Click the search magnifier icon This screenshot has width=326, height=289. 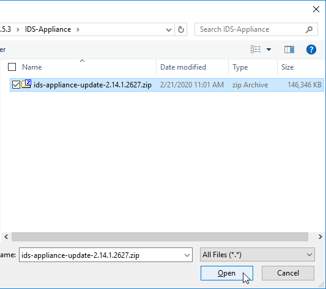pos(309,29)
